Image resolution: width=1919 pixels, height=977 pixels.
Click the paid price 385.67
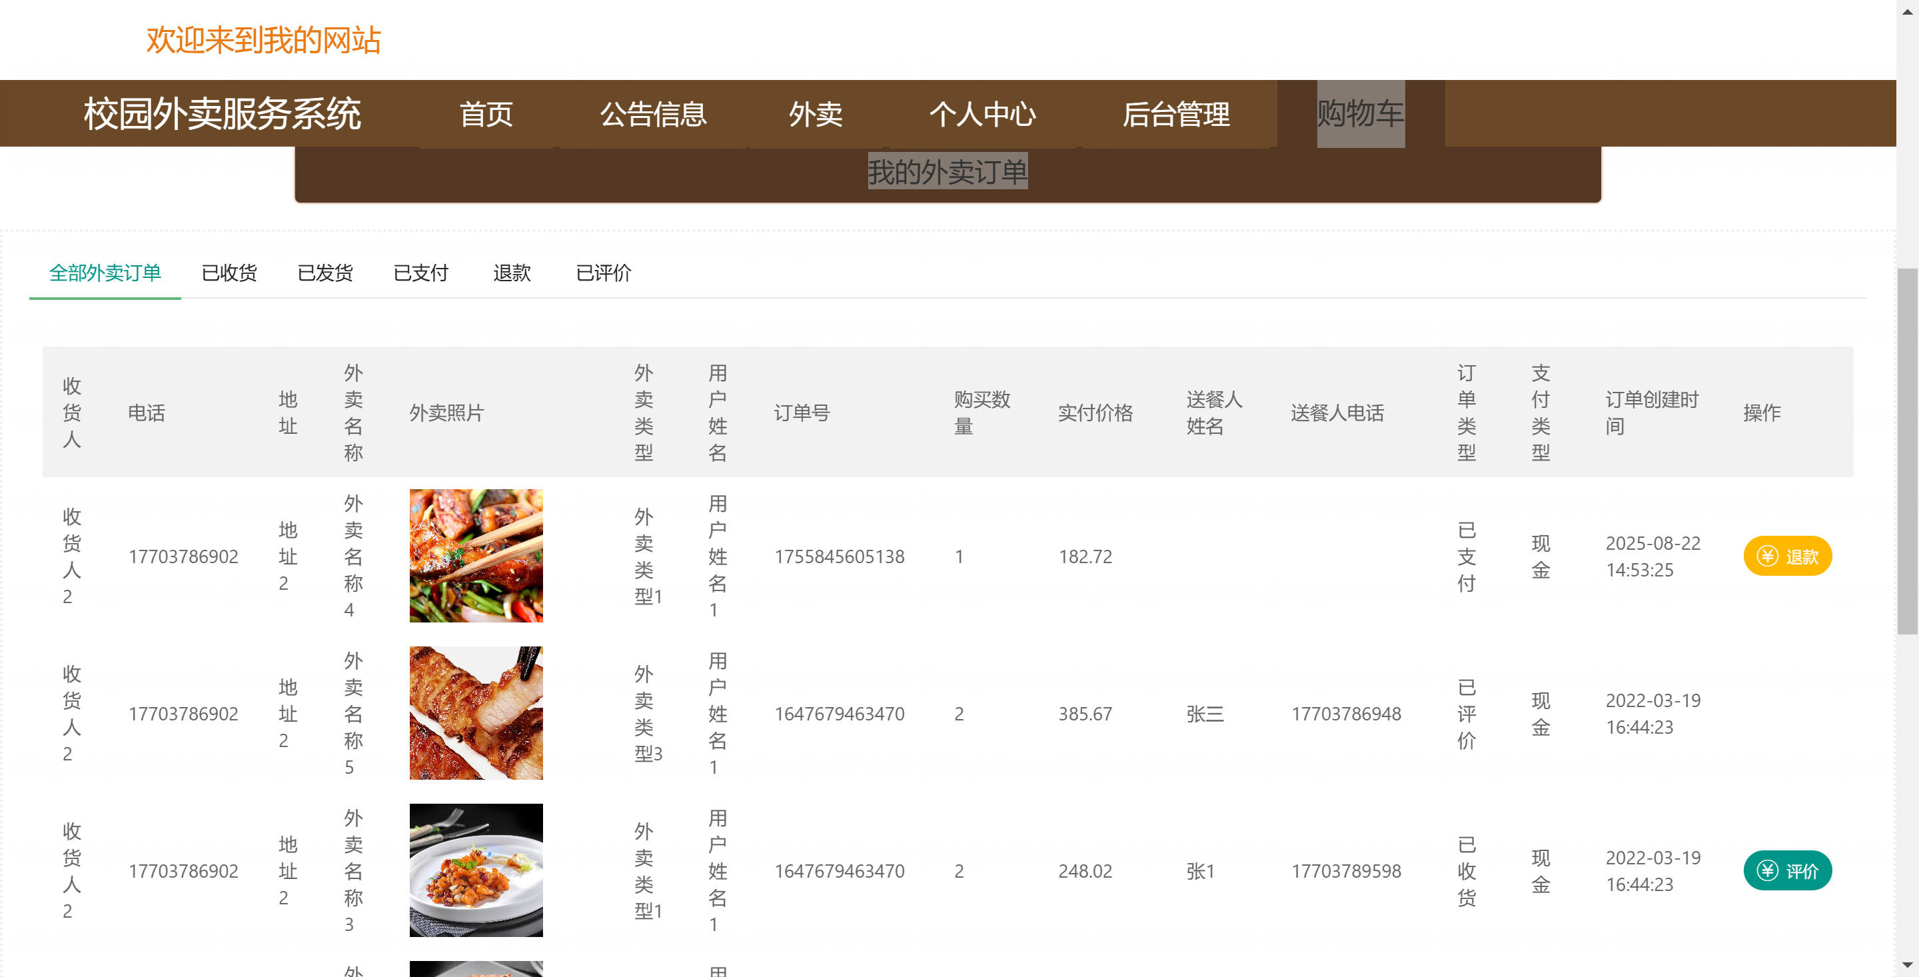point(1085,714)
